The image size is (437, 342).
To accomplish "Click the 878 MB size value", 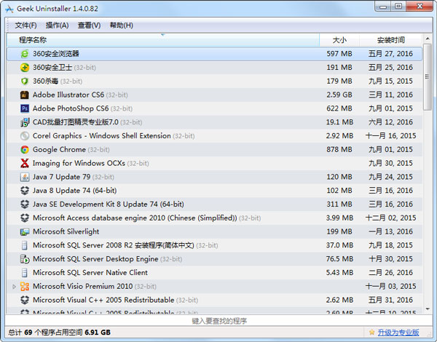I will tap(339, 150).
